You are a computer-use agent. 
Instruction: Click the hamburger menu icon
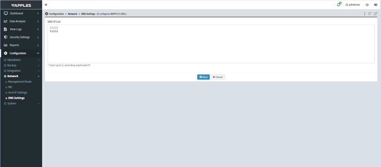pos(46,5)
